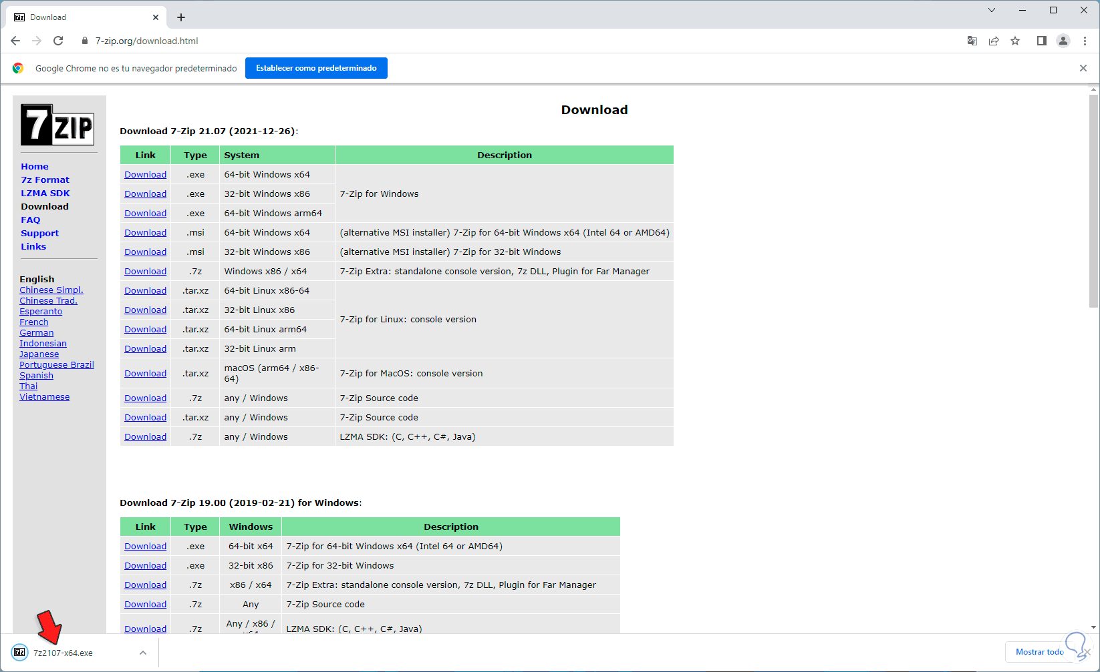The height and width of the screenshot is (672, 1100).
Task: Go to the Home page link
Action: [35, 166]
